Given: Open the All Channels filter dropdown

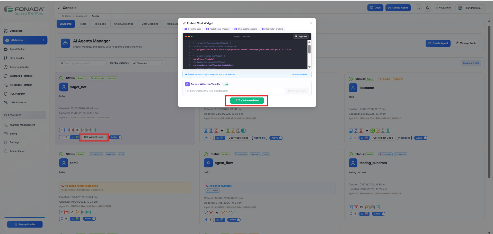Looking at the screenshot, I should tap(148, 63).
